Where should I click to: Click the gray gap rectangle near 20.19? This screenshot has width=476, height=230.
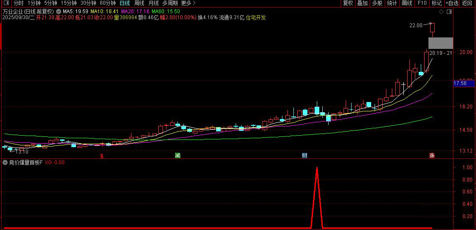440,43
